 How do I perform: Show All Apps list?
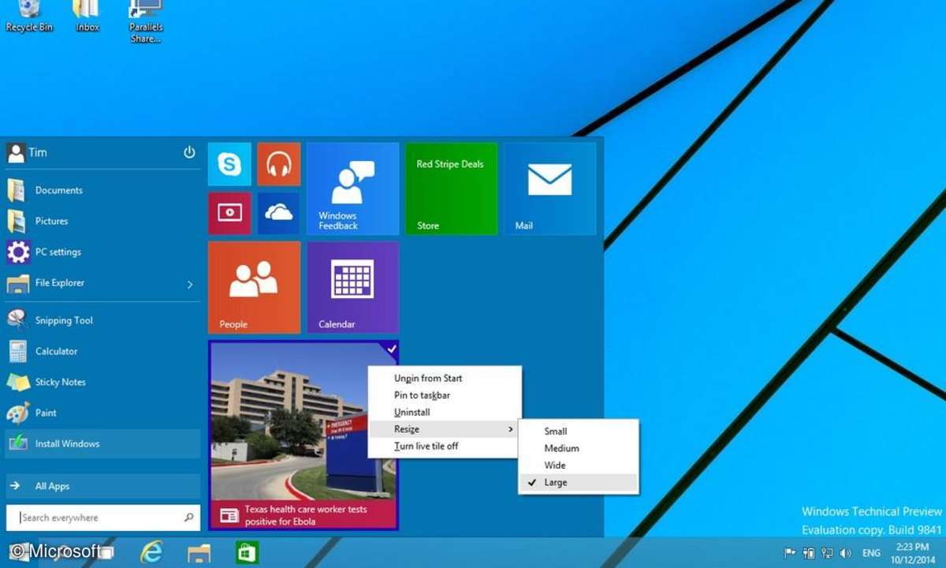click(102, 487)
